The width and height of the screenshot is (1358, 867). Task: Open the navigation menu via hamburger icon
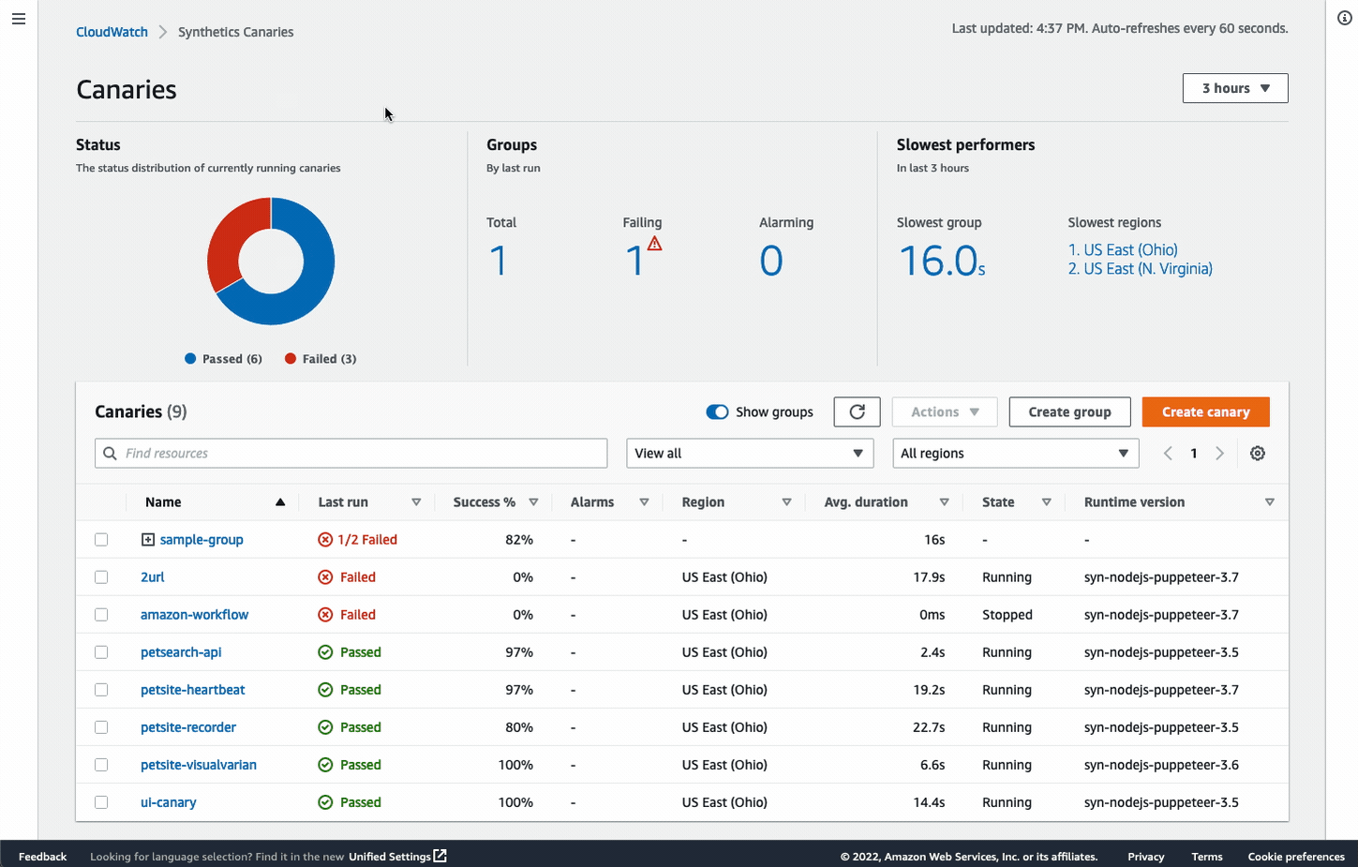[x=19, y=18]
